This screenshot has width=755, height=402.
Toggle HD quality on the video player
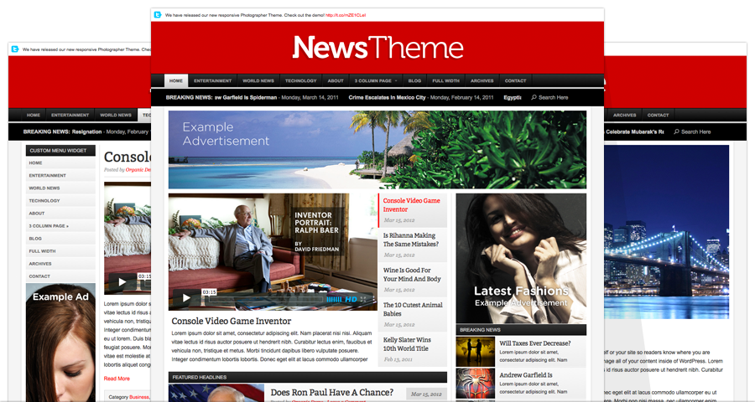coord(351,299)
